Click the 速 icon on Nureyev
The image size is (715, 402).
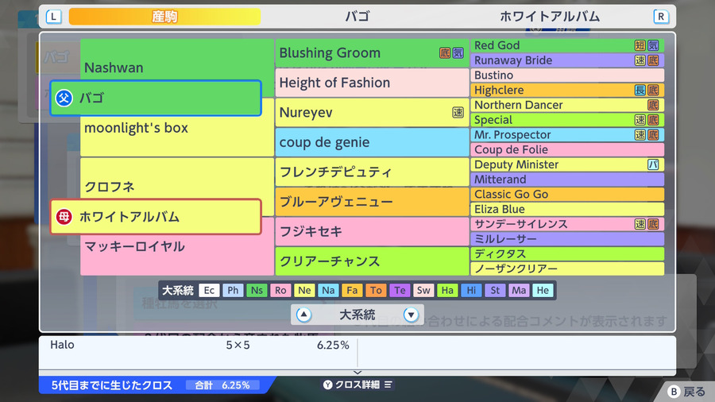tap(458, 113)
